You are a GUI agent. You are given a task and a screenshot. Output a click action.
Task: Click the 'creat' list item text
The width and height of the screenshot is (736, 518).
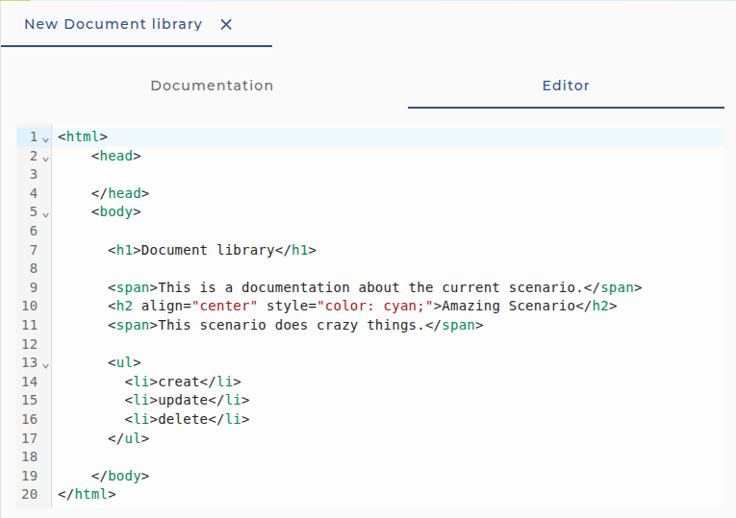179,382
